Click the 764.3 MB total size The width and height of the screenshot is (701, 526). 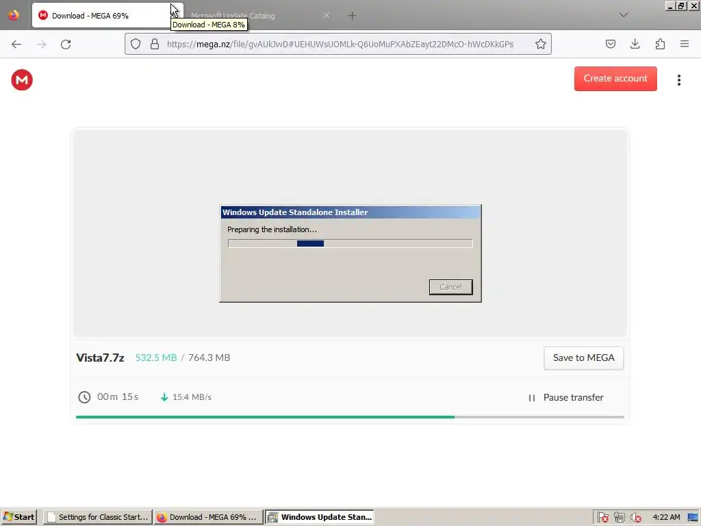[x=209, y=358]
